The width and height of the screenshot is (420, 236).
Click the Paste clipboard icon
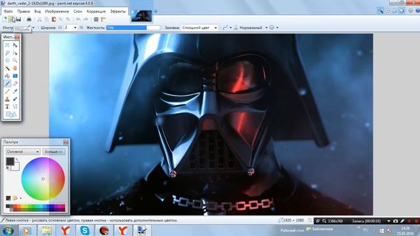(x=54, y=19)
